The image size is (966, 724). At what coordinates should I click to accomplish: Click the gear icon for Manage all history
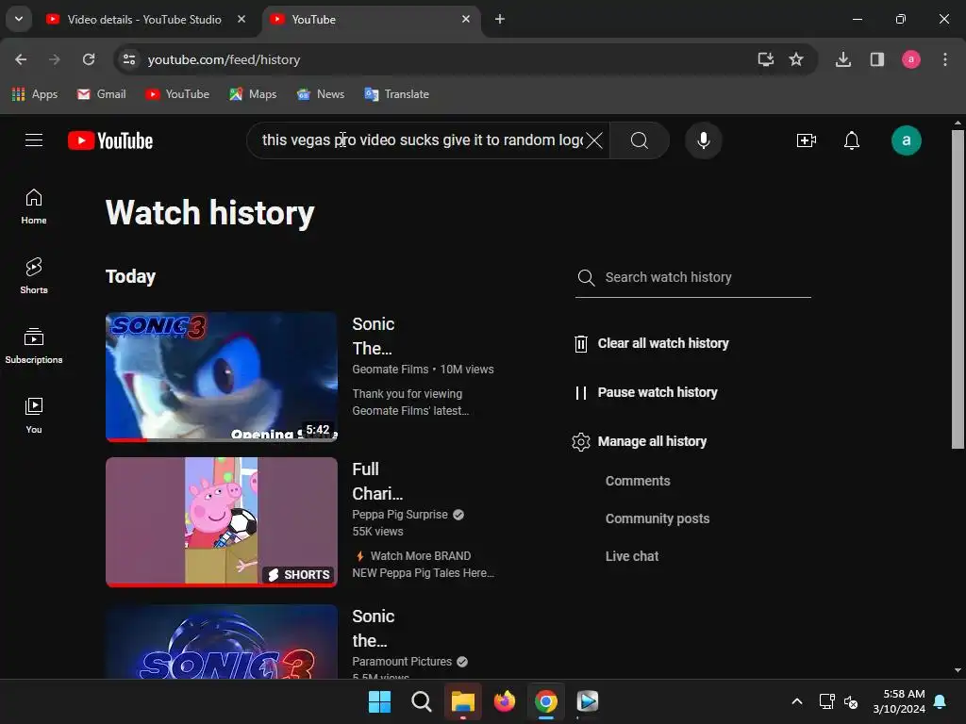point(580,441)
